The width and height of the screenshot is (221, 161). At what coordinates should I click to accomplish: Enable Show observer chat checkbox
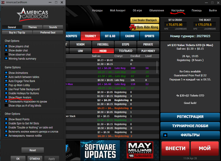(x=6, y=54)
